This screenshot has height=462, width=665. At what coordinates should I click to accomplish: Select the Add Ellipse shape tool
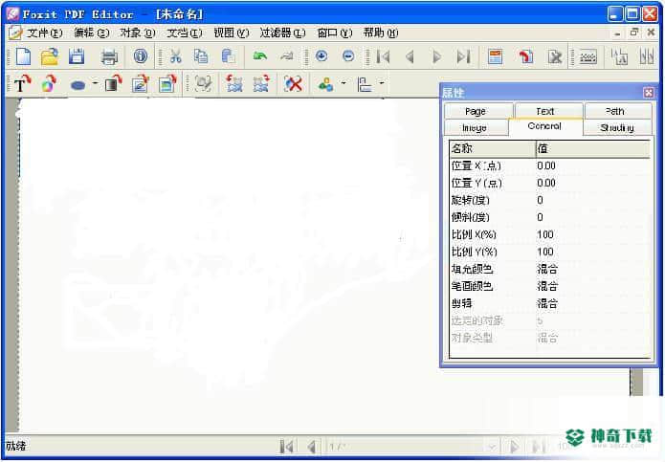tap(78, 85)
